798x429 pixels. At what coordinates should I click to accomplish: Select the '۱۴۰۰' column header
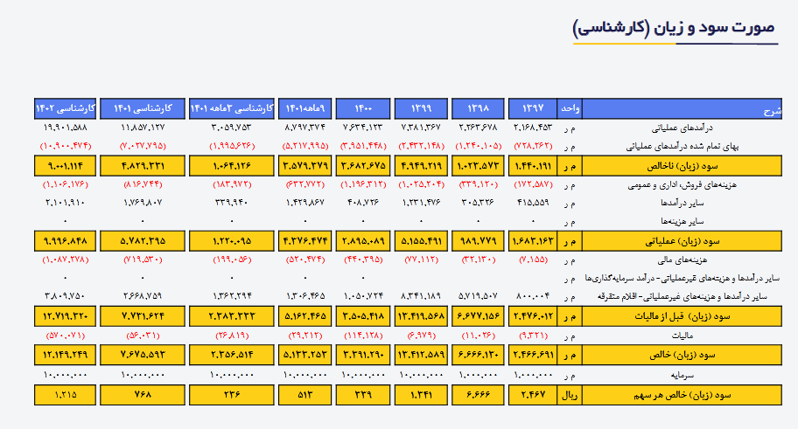tap(362, 108)
